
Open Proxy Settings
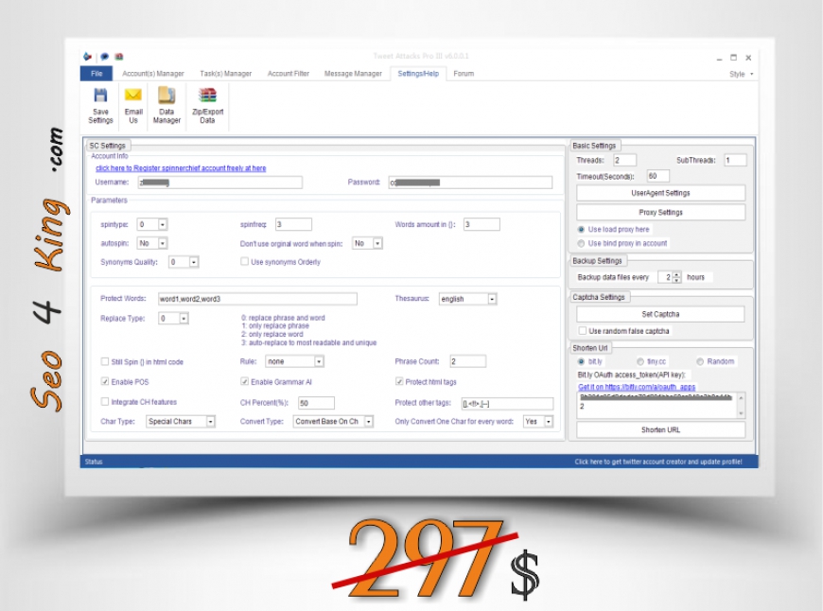coord(661,212)
